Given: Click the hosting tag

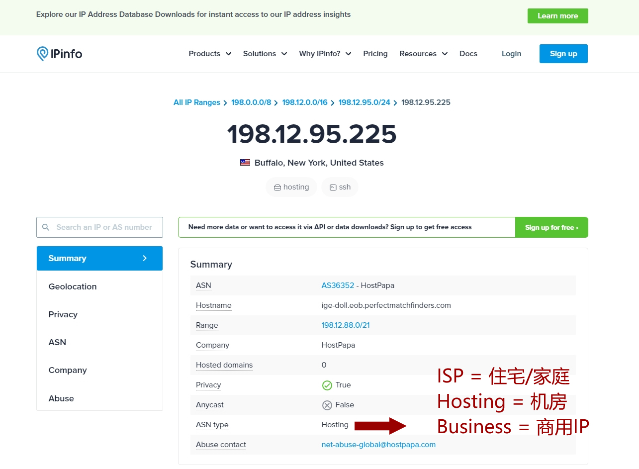Looking at the screenshot, I should (x=291, y=187).
